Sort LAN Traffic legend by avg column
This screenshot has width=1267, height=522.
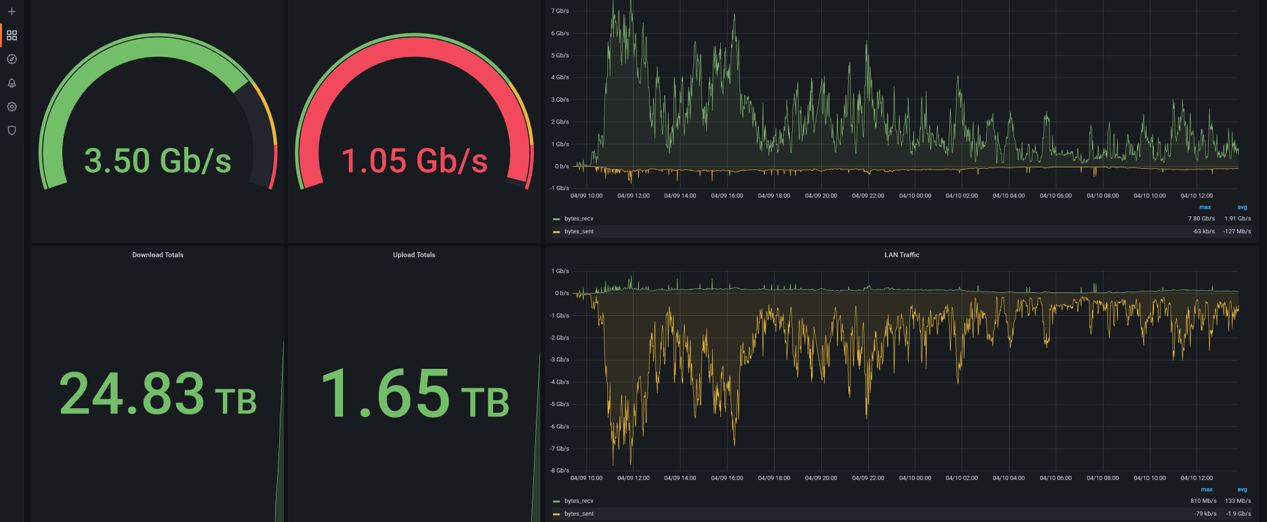click(x=1242, y=489)
